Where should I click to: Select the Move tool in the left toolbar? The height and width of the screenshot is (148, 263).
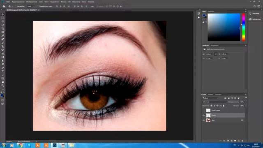coord(3,14)
